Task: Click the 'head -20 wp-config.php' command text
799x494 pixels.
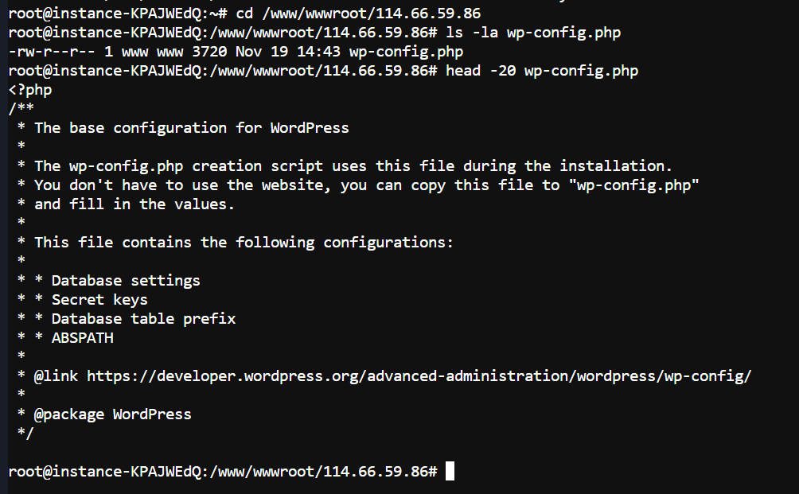Action: pos(542,71)
